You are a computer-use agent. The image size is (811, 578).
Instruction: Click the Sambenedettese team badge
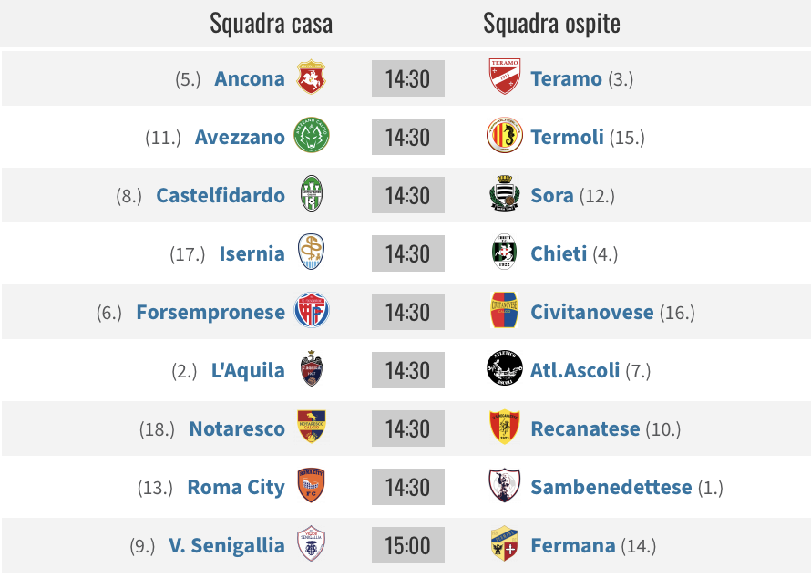504,485
